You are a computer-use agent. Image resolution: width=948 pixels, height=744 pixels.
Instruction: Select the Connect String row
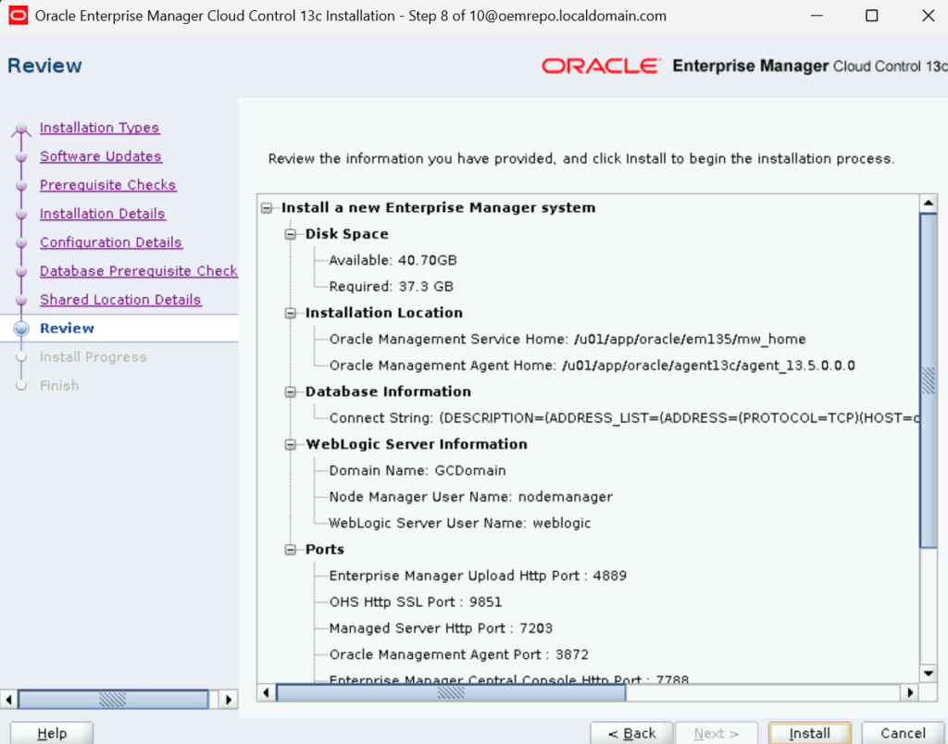pyautogui.click(x=624, y=418)
